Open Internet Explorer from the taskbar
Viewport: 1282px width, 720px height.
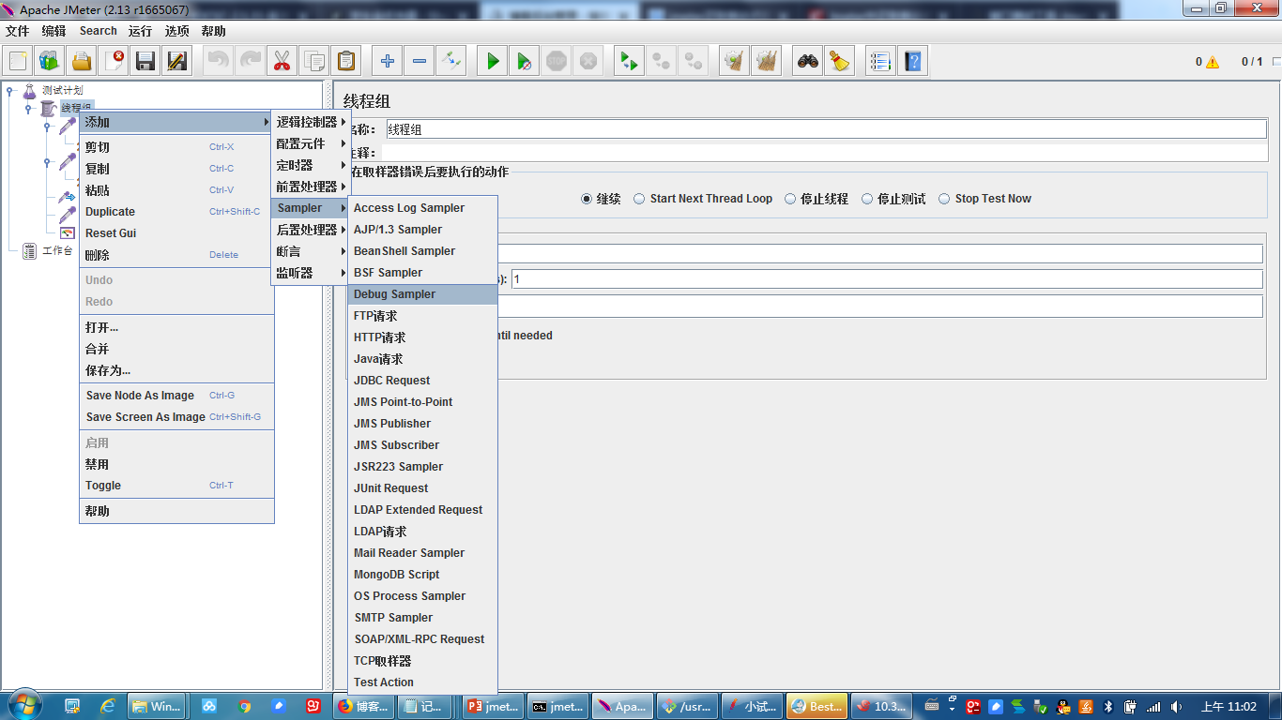coord(108,706)
